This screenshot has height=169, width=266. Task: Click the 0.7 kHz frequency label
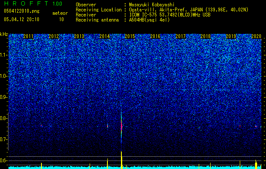4,139
